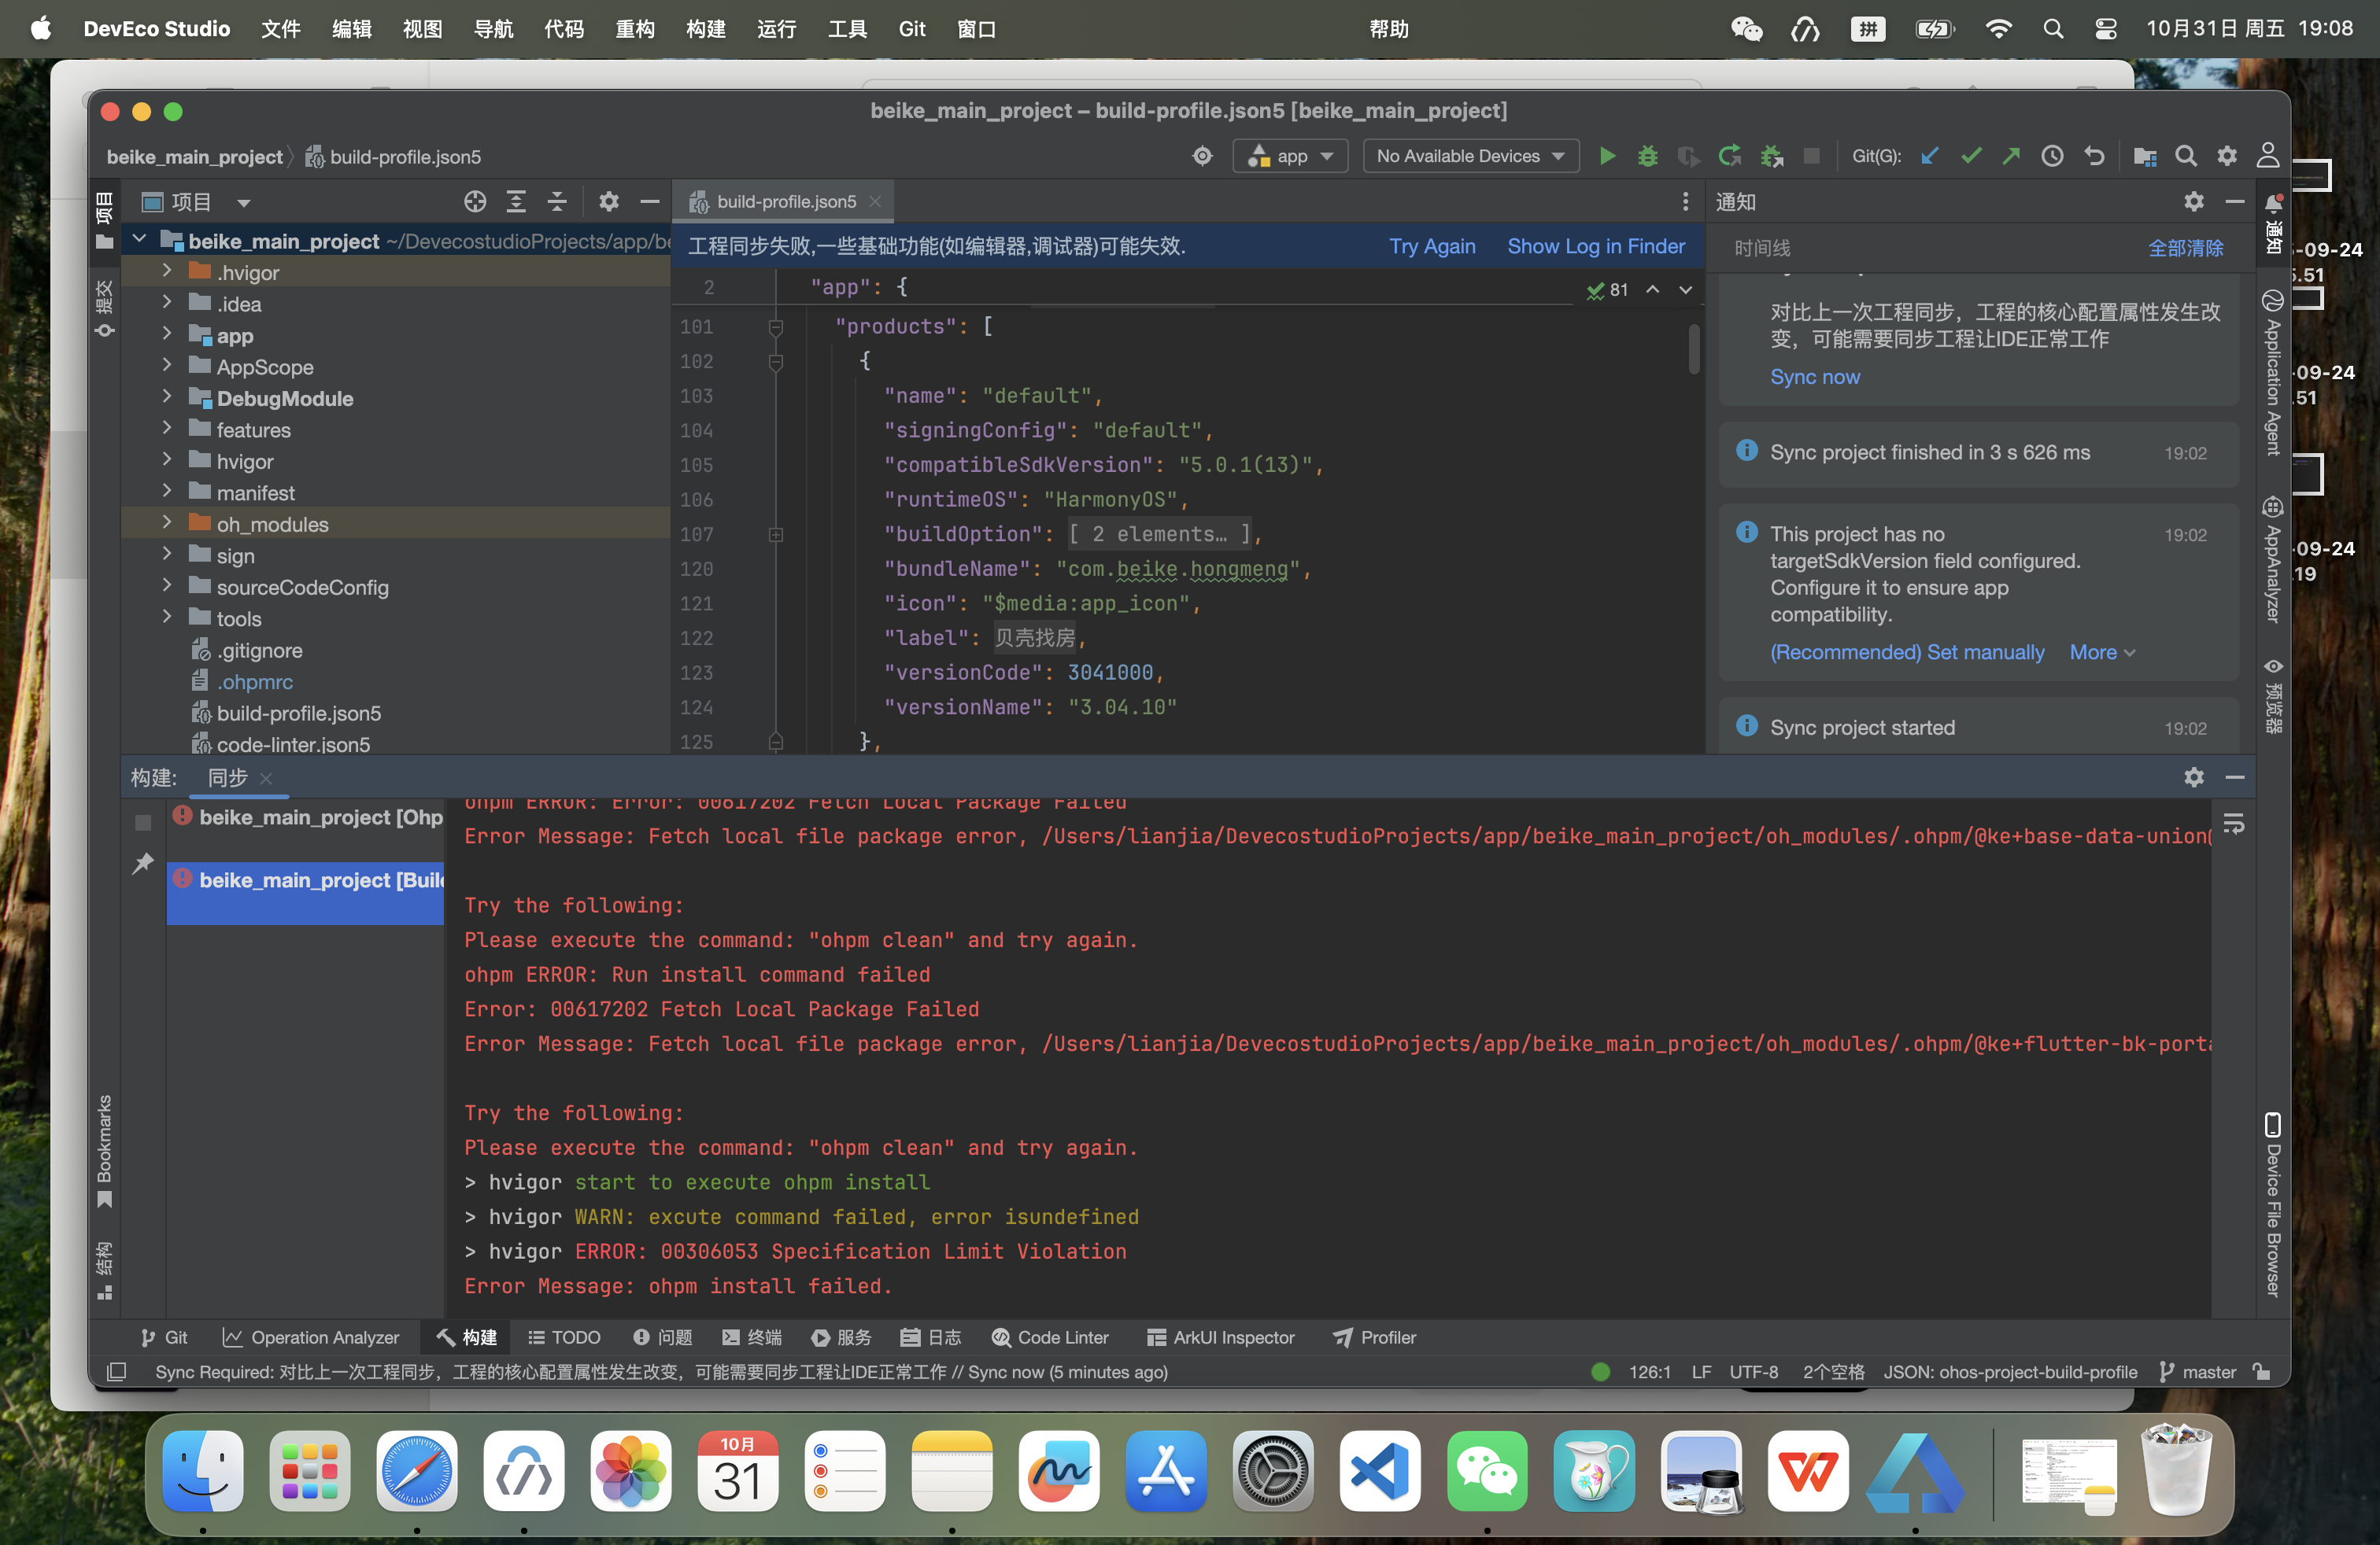
Task: Open the No Available Devices dropdown
Action: click(1470, 156)
